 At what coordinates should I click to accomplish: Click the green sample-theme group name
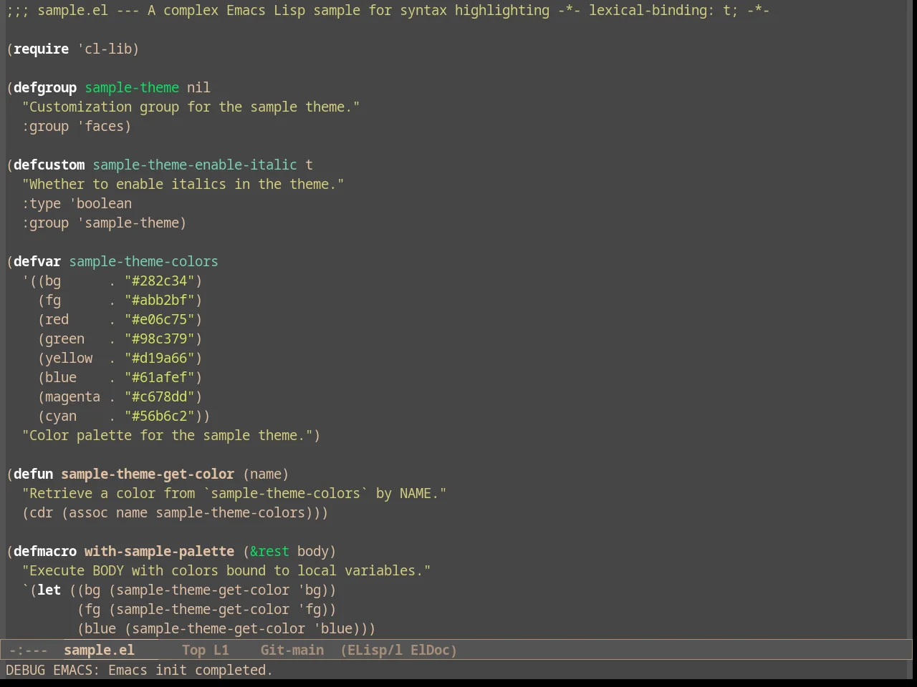(132, 87)
